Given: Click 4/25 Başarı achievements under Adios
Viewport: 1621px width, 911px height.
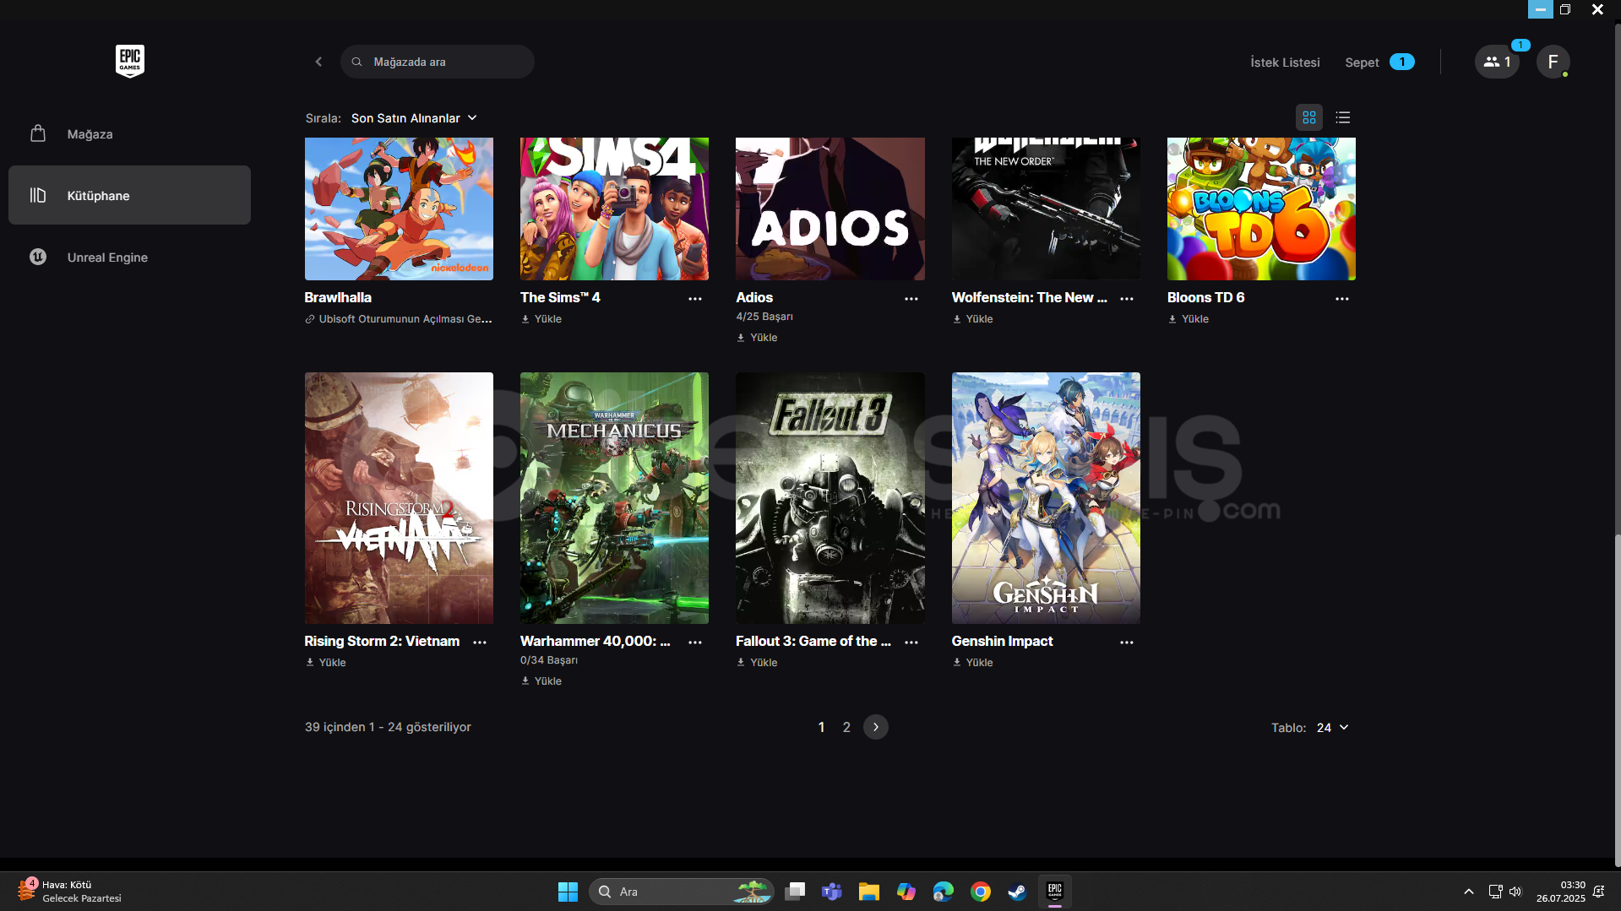Looking at the screenshot, I should click(x=764, y=317).
